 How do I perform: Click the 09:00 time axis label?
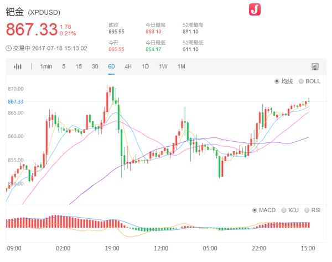pos(14,248)
